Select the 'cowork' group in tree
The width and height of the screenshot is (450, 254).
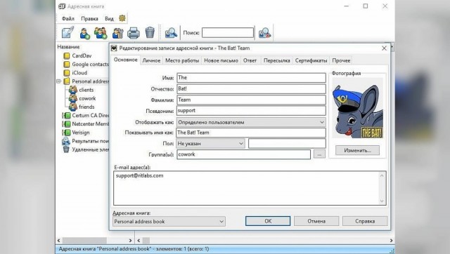(87, 98)
